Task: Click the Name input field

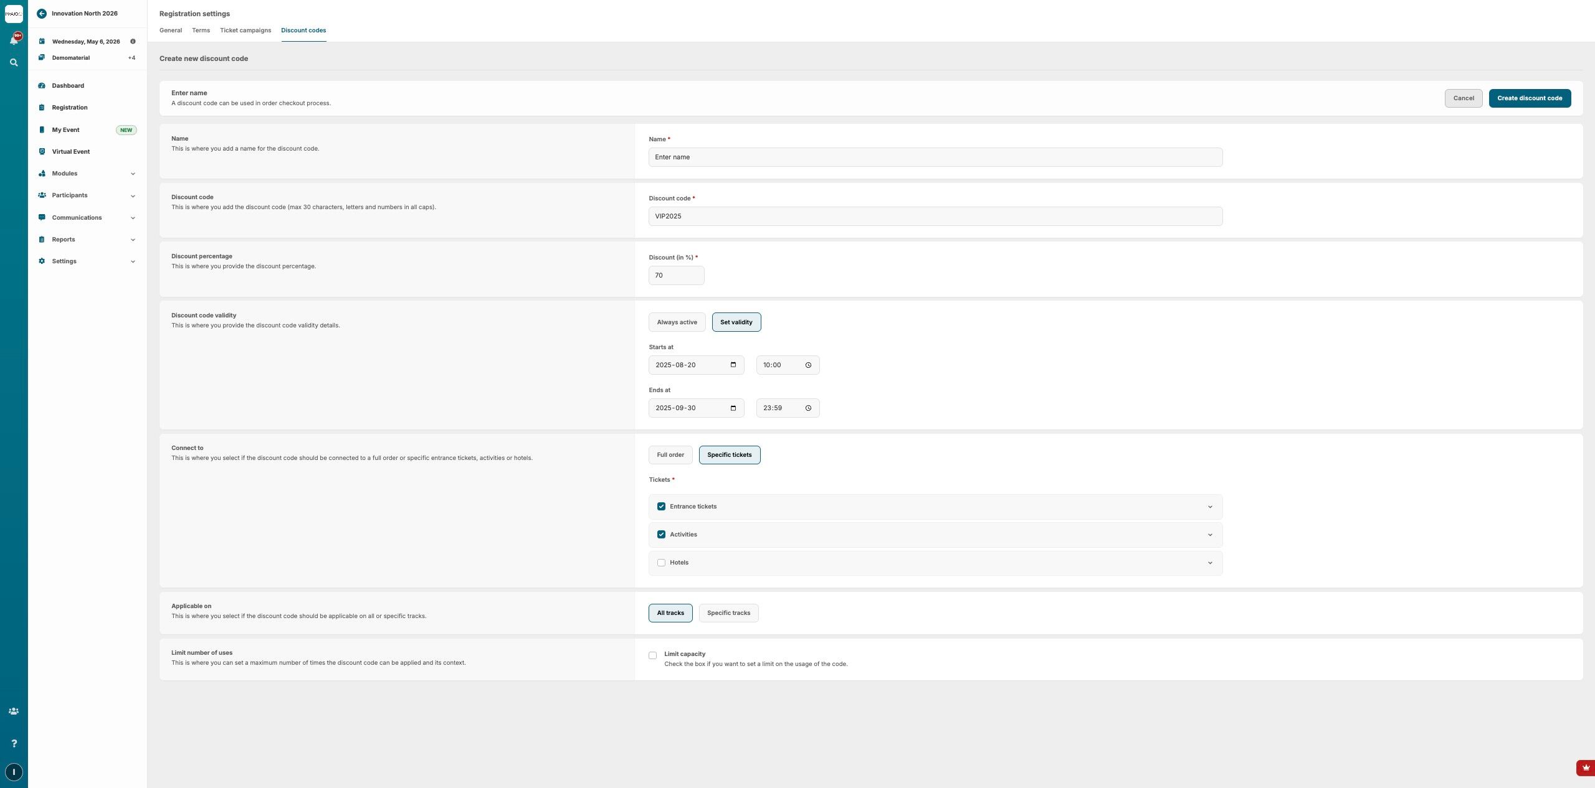Action: 935,157
